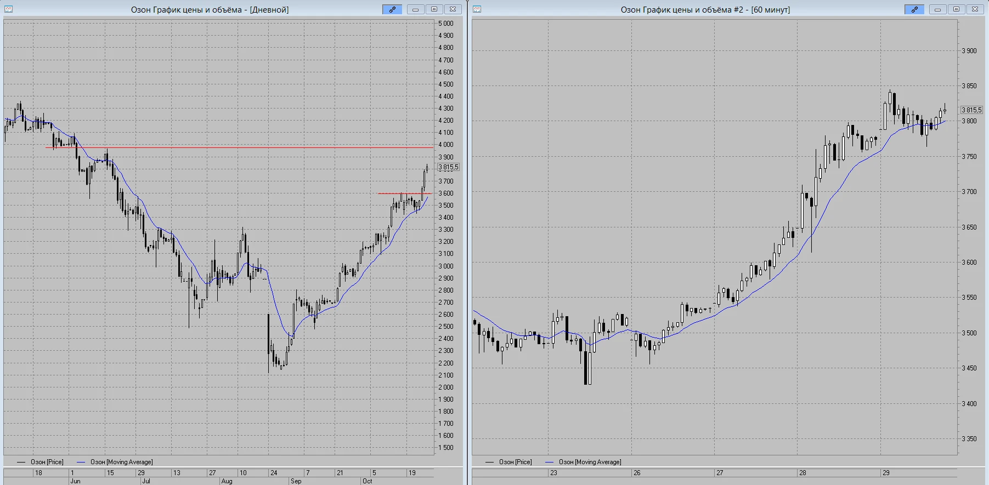This screenshot has height=485, width=989.
Task: Click the Озон [Price] legend in the 60-minute chart
Action: click(x=508, y=462)
